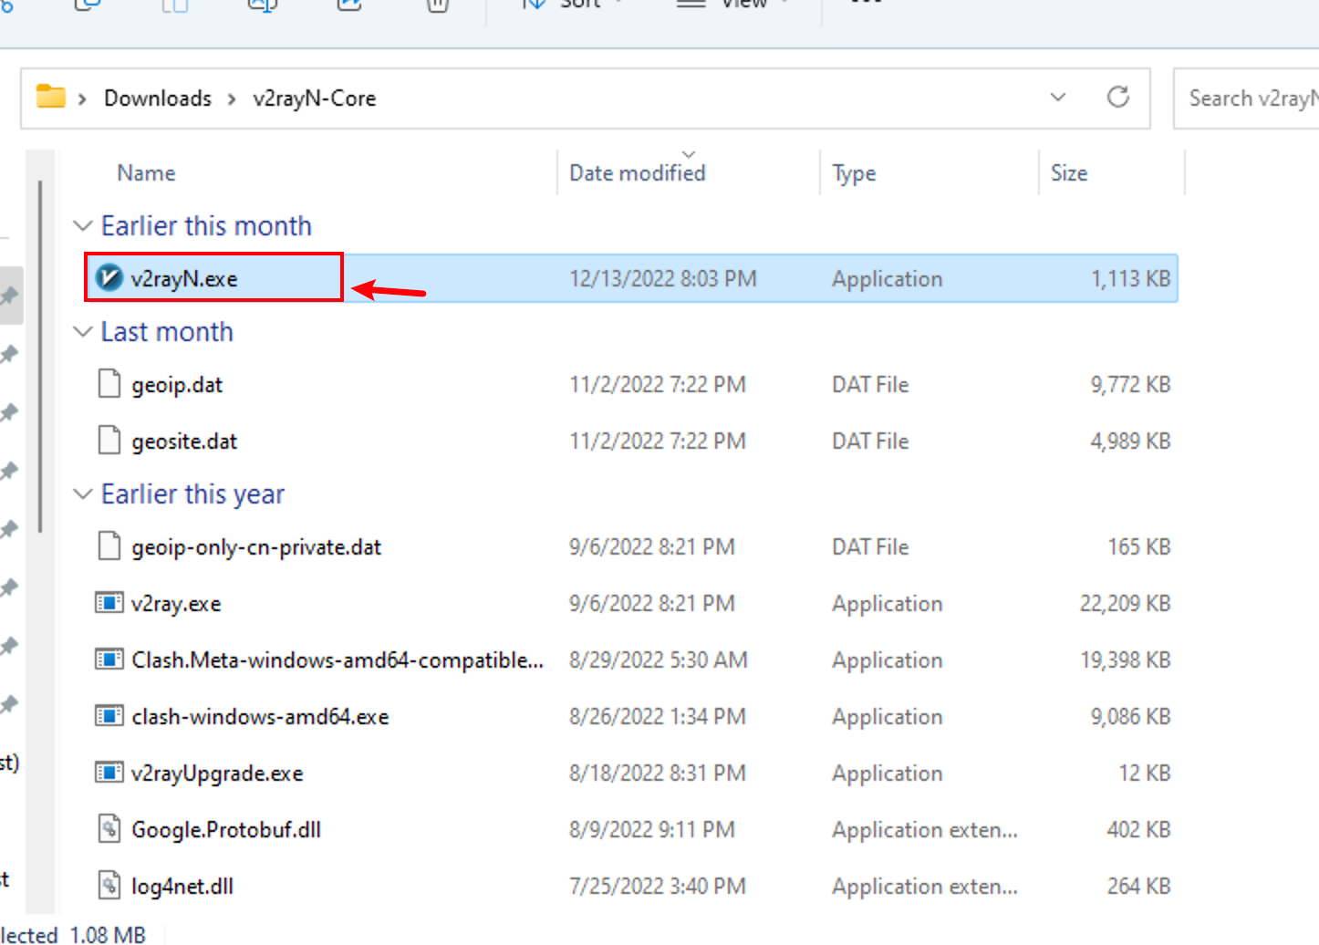
Task: Click the 12 KB size of v2rayUpgrade.exe
Action: (1145, 773)
